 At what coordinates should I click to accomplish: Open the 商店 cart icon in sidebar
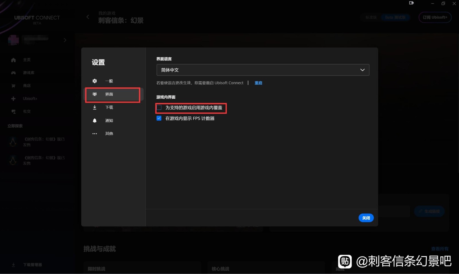pos(13,86)
